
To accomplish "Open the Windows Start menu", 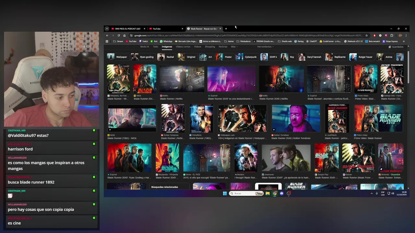I will pyautogui.click(x=225, y=194).
